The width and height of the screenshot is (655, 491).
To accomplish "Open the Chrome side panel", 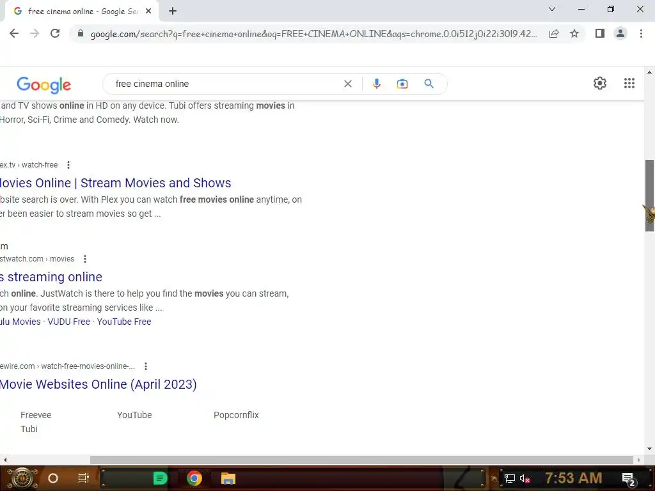I will click(600, 33).
